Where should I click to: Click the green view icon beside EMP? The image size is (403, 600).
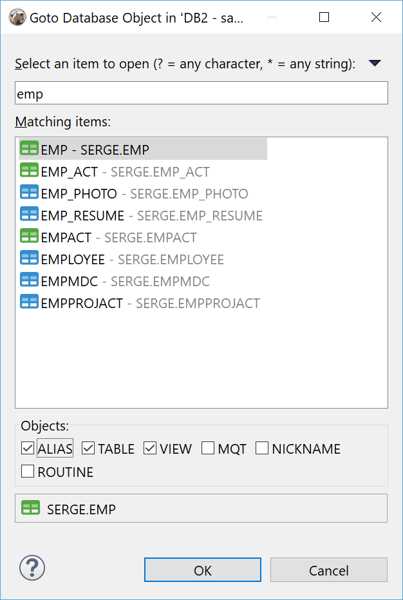pos(29,148)
